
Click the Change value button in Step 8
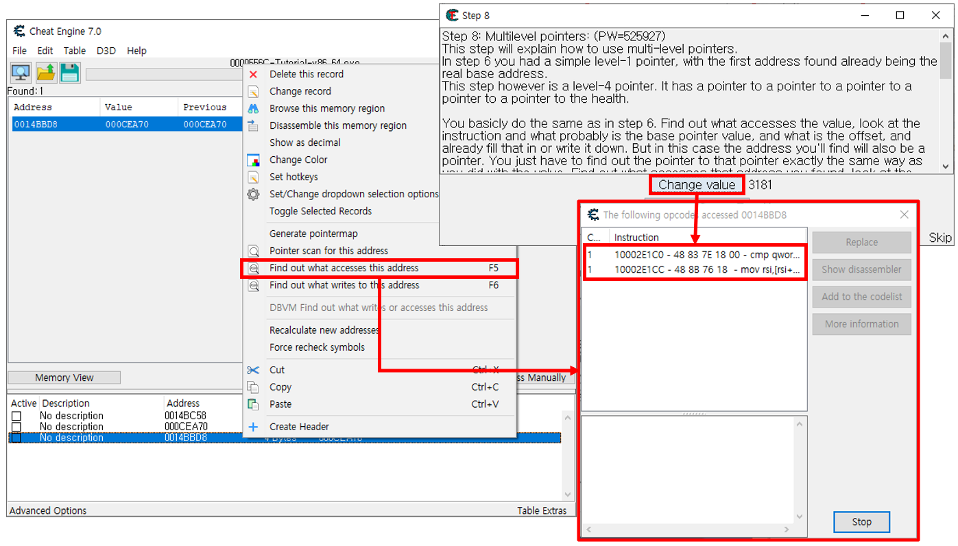[x=697, y=185]
